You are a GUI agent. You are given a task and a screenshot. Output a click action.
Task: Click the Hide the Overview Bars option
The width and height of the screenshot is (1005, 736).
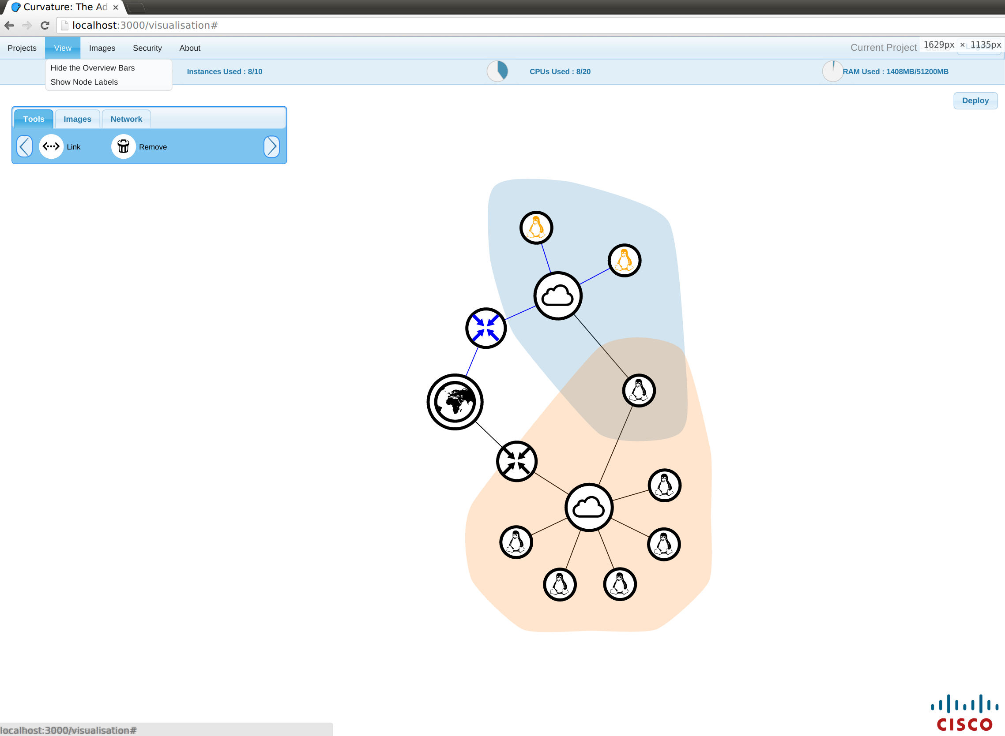pyautogui.click(x=92, y=68)
